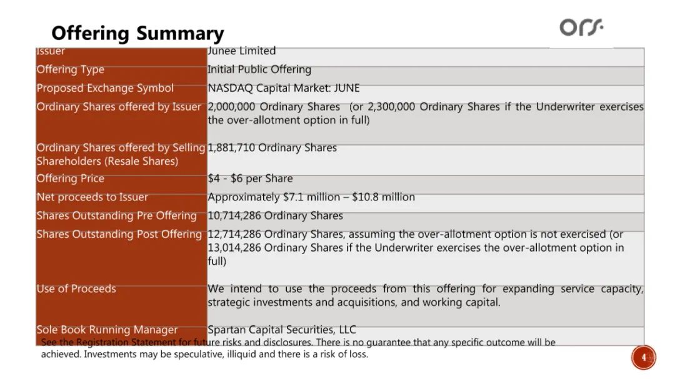Select the Use of Proceeds label
Viewport: 675px width, 379px height.
76,289
